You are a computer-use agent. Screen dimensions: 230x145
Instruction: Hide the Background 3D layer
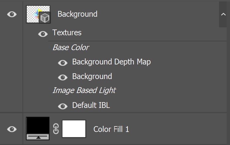(x=12, y=14)
